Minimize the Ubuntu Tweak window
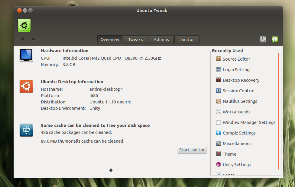The image size is (295, 187). pos(25,10)
